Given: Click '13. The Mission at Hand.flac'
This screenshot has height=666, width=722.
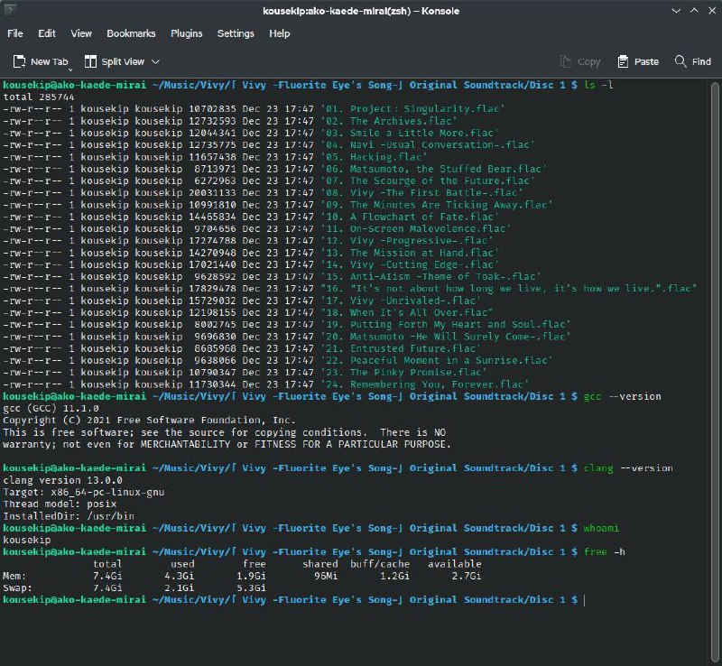Looking at the screenshot, I should point(410,253).
